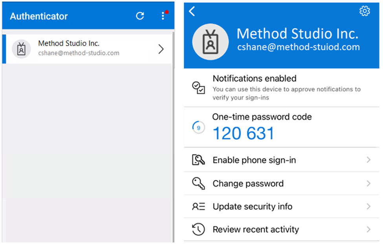383x244 pixels.
Task: Click the large account badge avatar
Action: coord(210,42)
